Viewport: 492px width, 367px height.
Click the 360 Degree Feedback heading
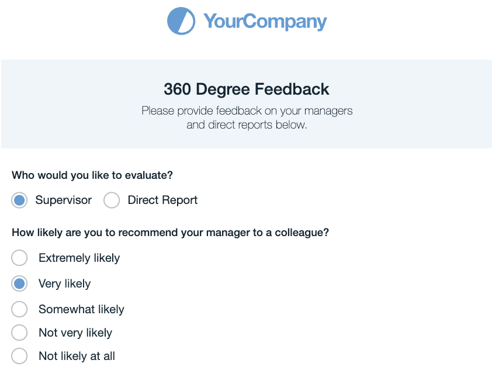pos(246,89)
